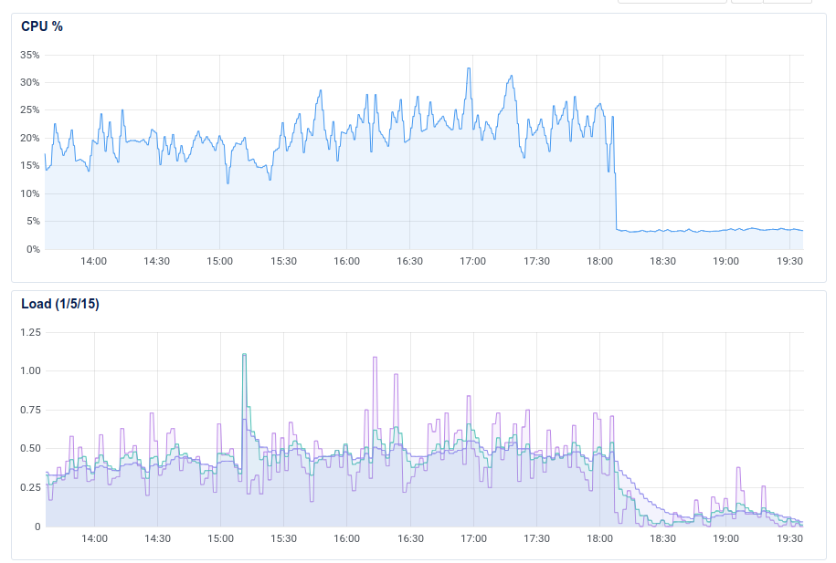Select the 30% label on CPU axis

tap(30, 82)
